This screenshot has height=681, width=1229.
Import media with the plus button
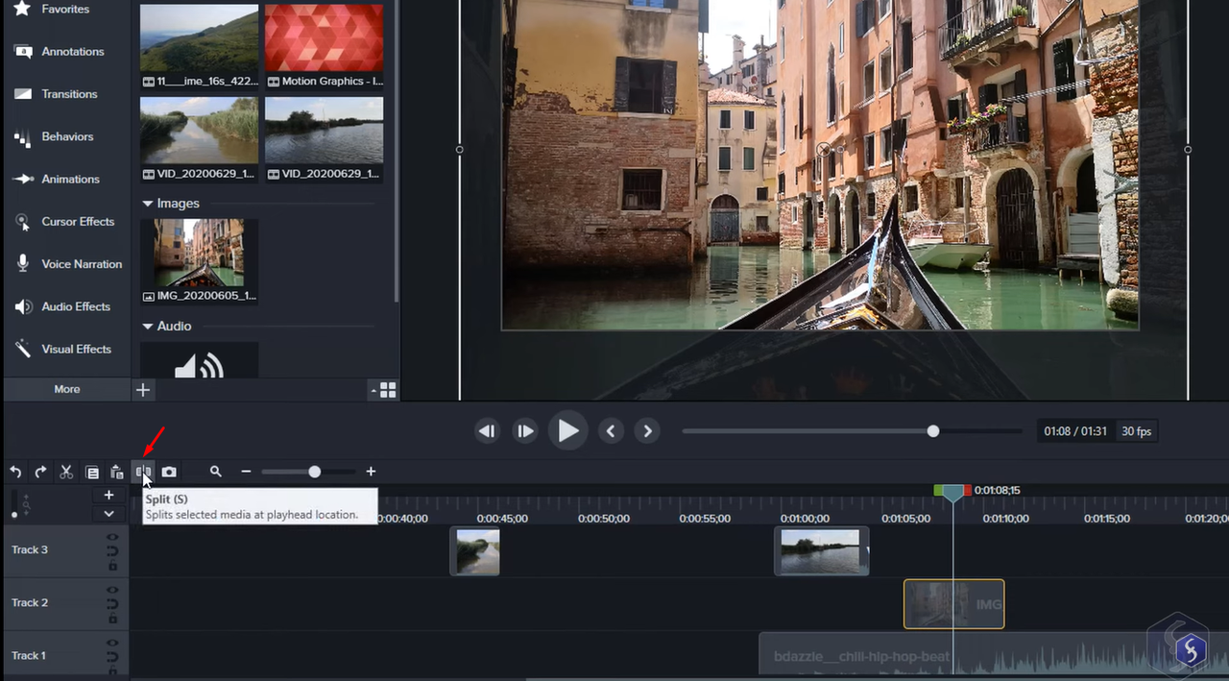click(x=142, y=389)
